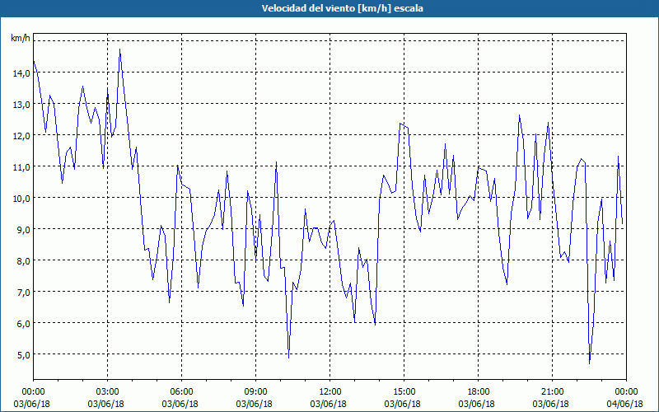Click the 'km/h' unit label

(21, 38)
